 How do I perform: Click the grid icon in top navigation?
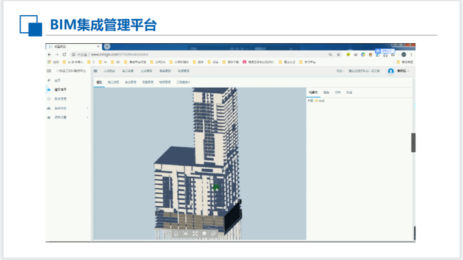point(95,71)
